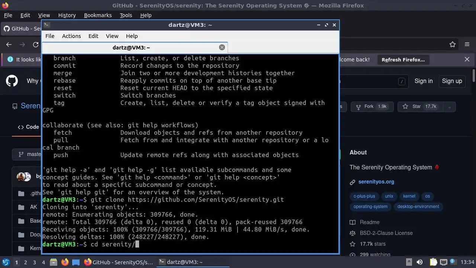Open terminal File menu

[50, 36]
